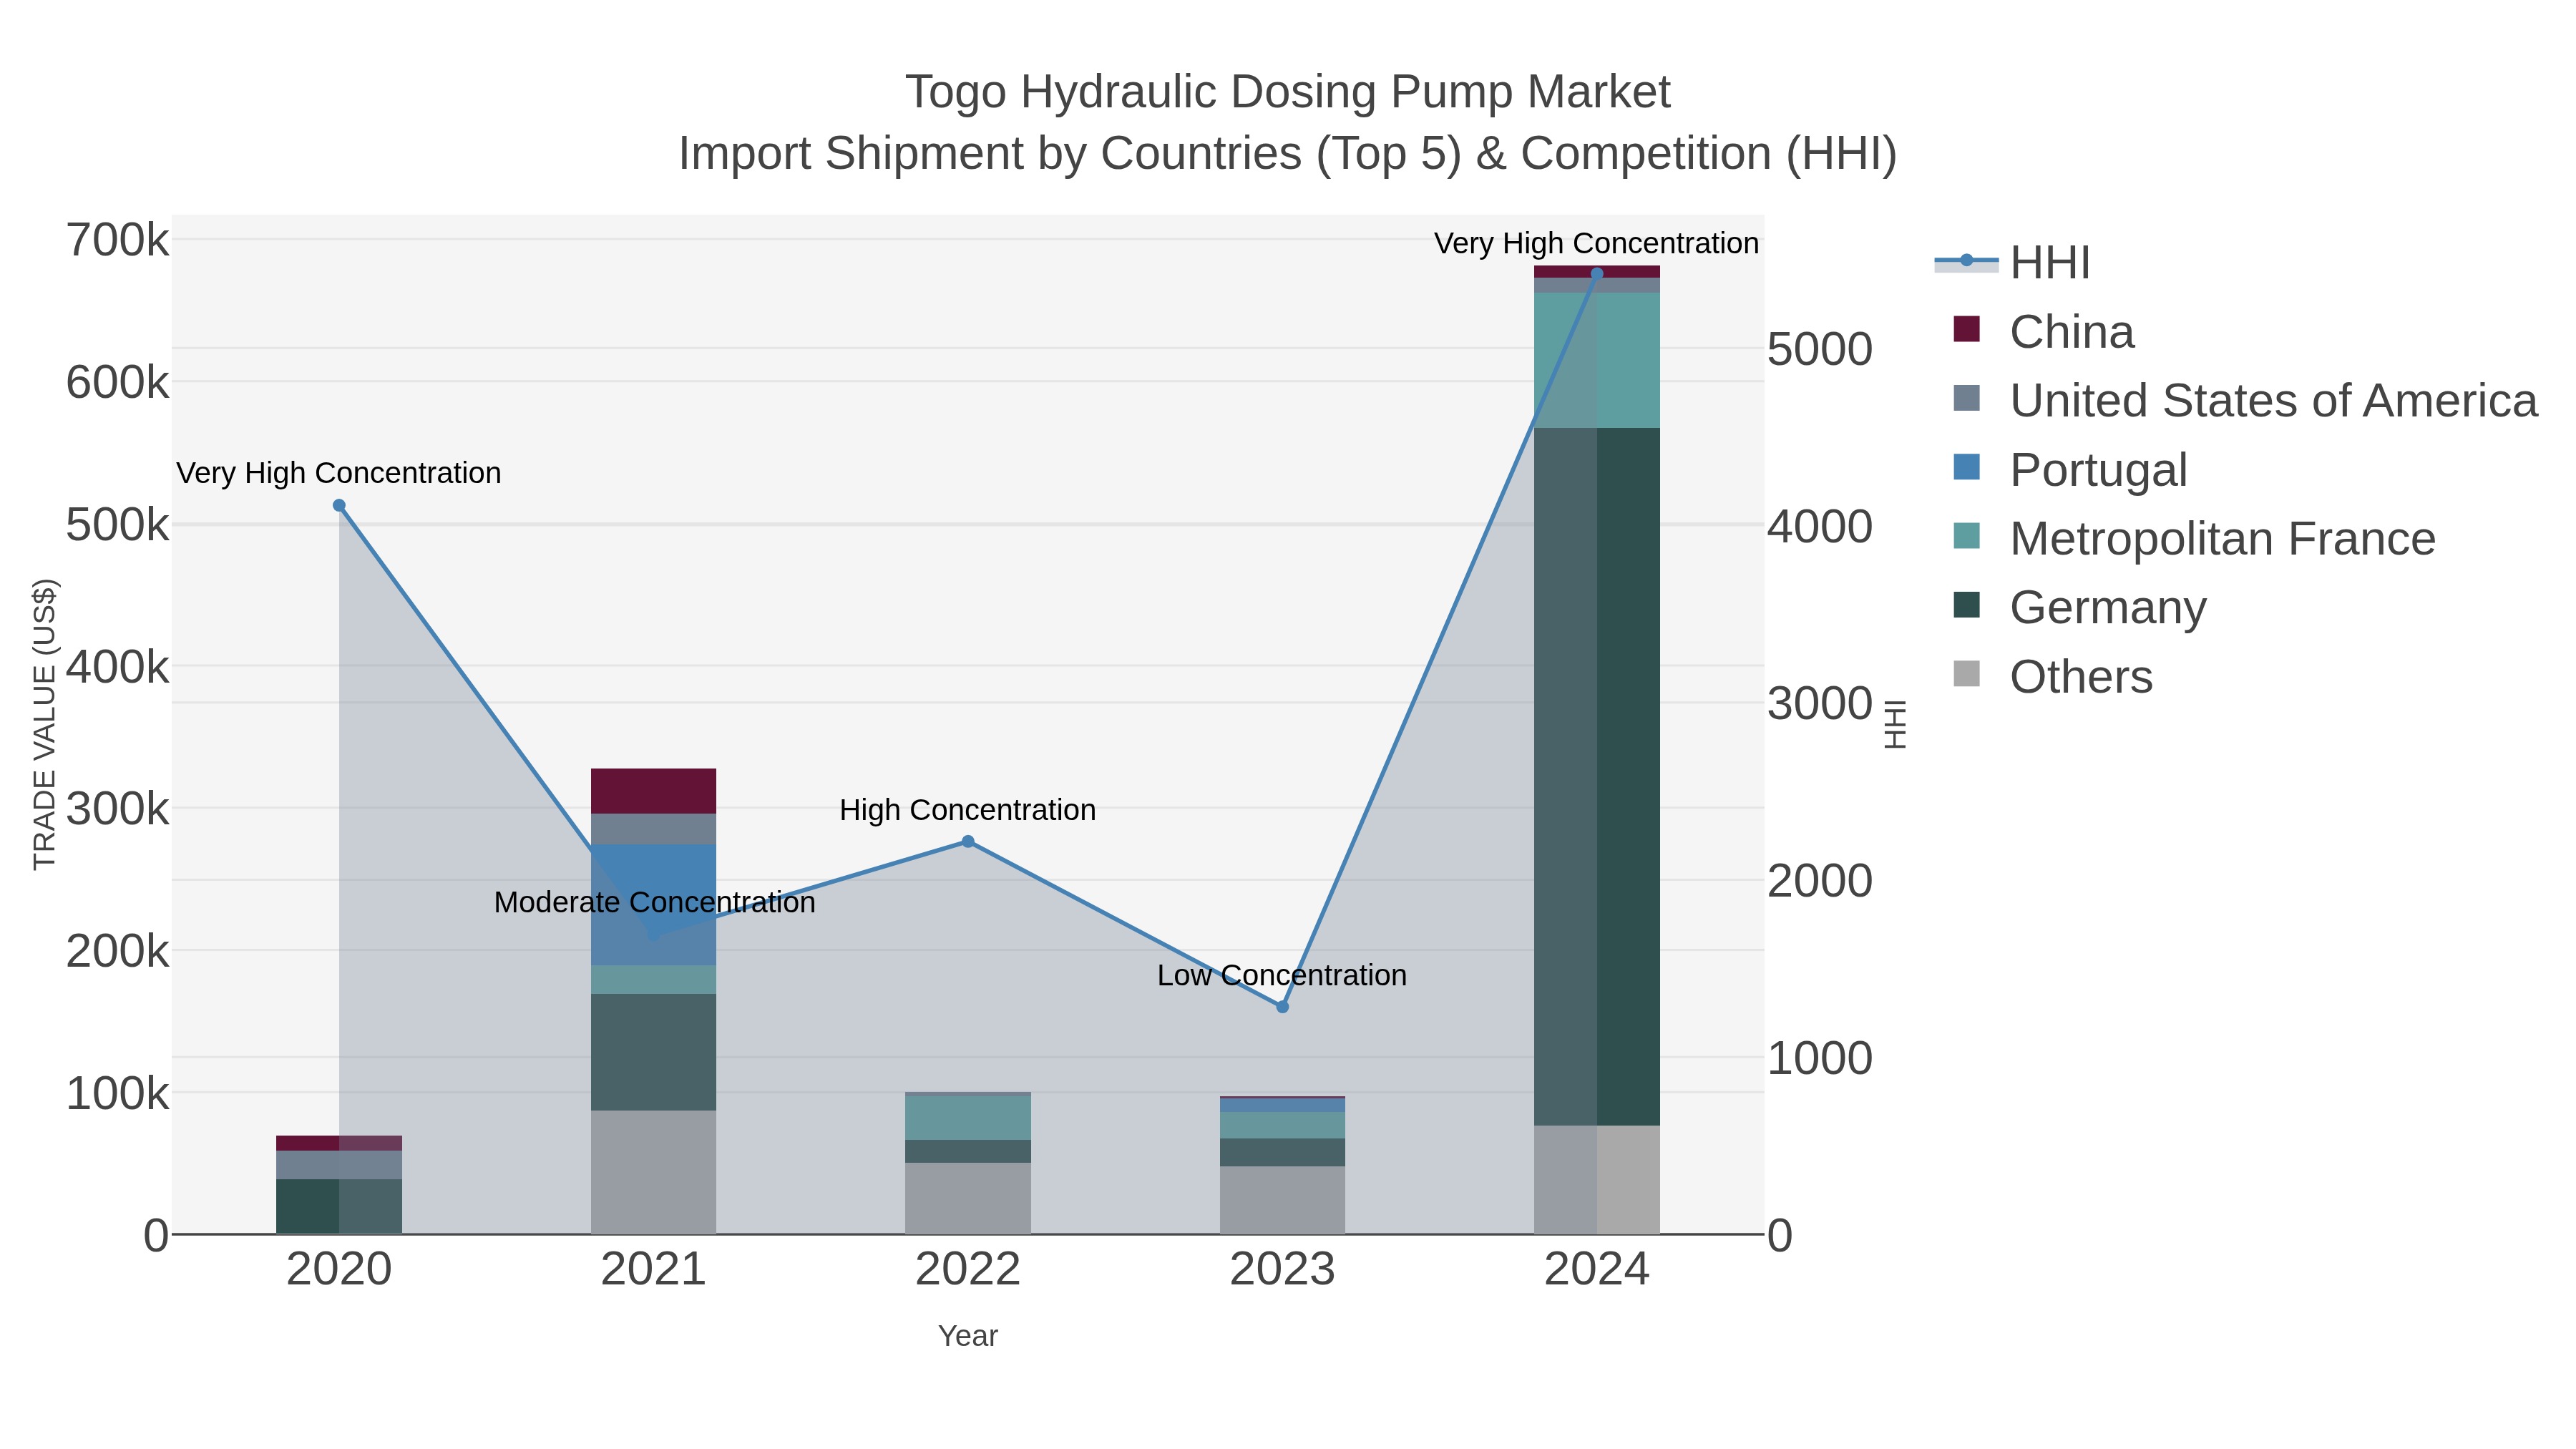The height and width of the screenshot is (1449, 2576).
Task: Click the chart title 'Togo Hydraulic Dosing Pump Market'
Action: click(1288, 92)
